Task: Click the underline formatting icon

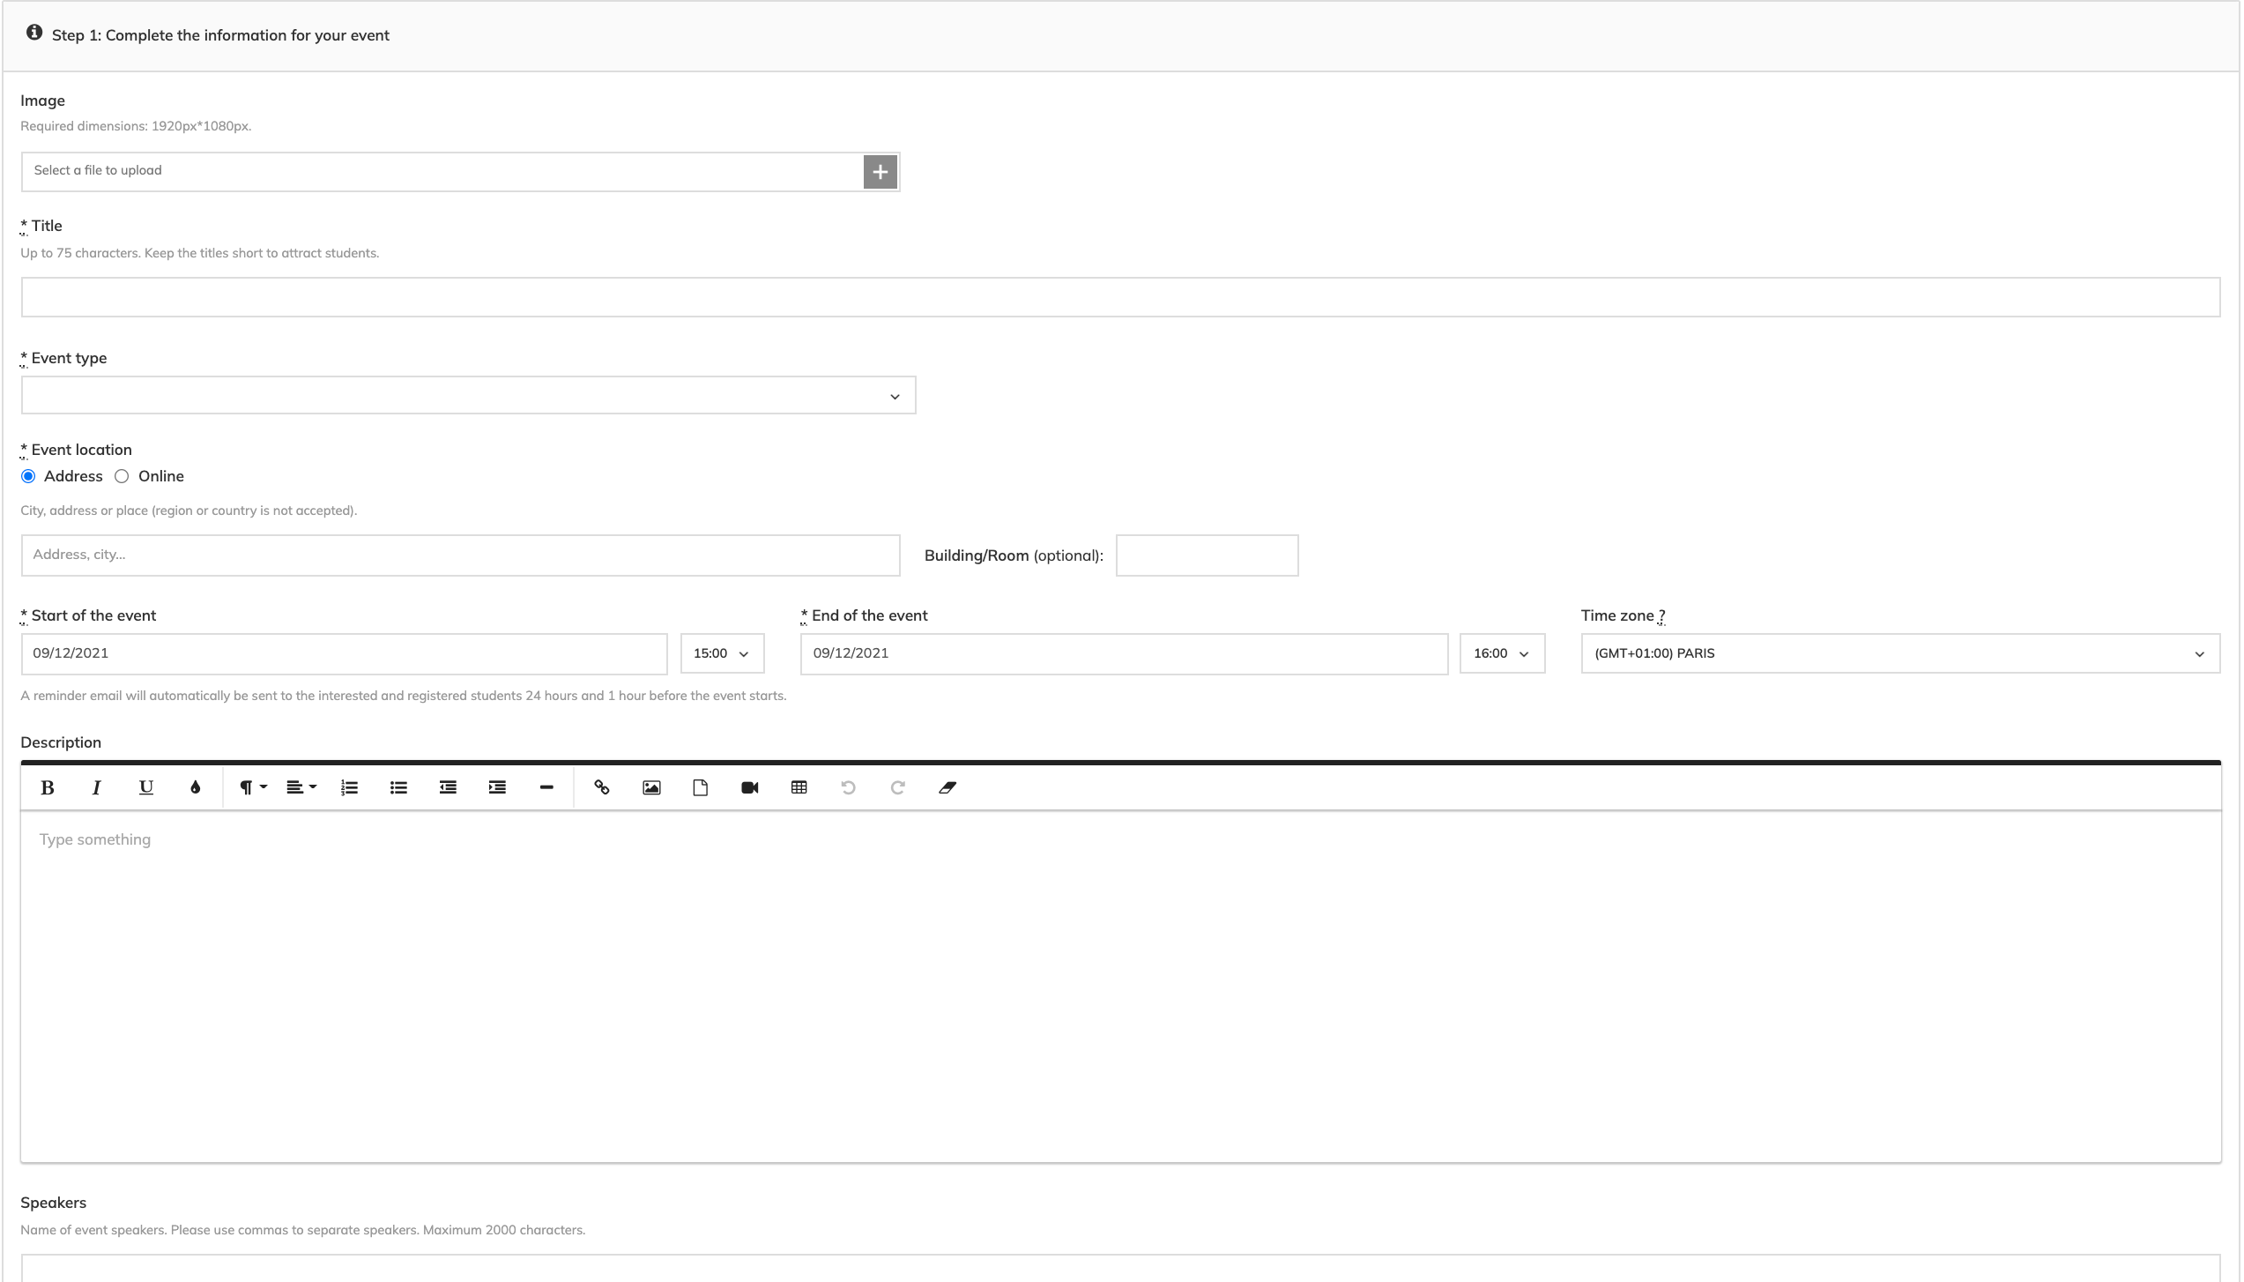Action: coord(146,787)
